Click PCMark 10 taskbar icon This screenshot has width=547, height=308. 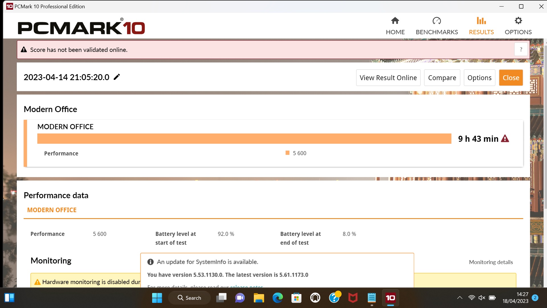pyautogui.click(x=390, y=298)
